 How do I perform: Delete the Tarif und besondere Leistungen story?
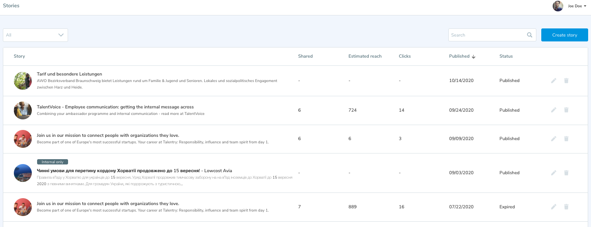pyautogui.click(x=566, y=81)
